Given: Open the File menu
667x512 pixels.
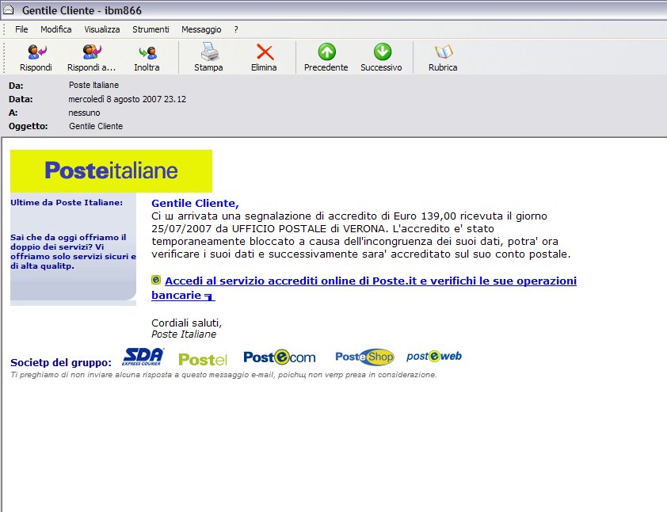Looking at the screenshot, I should (x=21, y=29).
